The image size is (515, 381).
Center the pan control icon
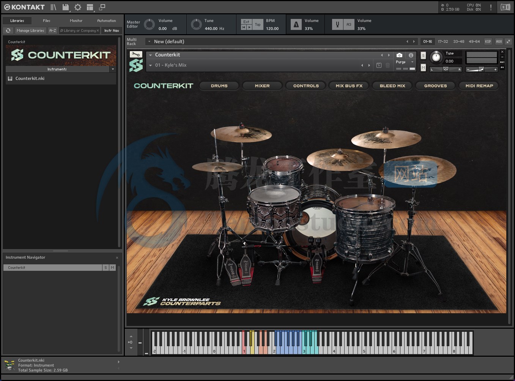pos(446,69)
